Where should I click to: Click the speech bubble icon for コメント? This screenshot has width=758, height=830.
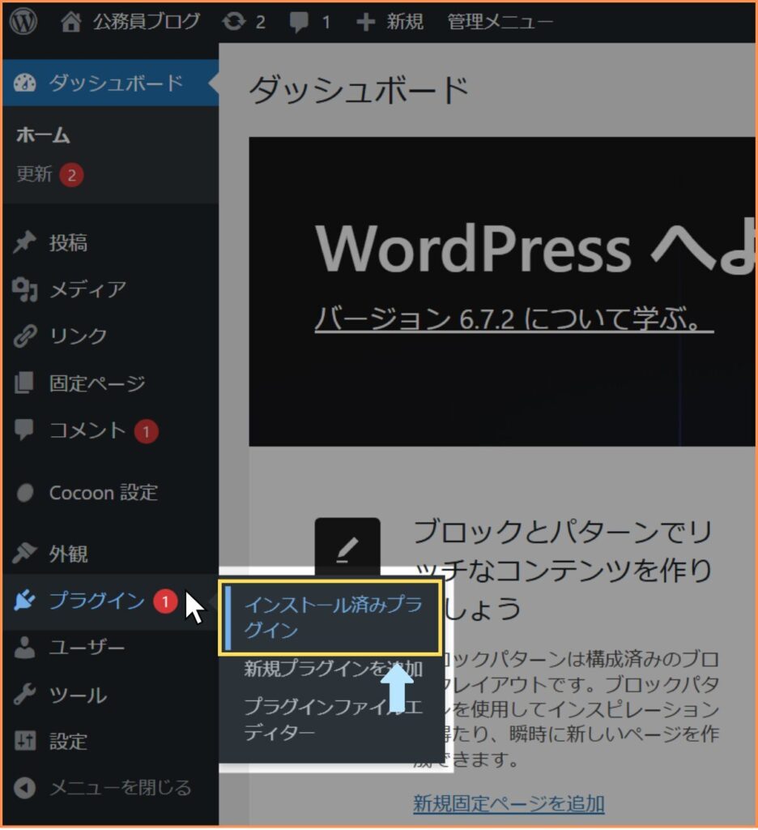point(24,430)
